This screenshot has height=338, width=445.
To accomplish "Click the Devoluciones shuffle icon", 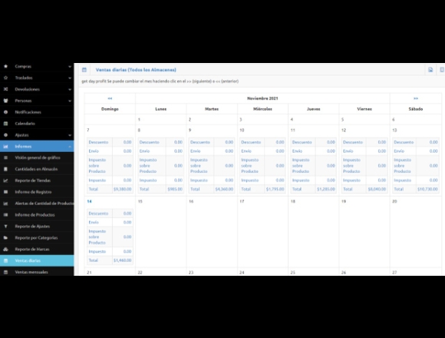I will point(5,89).
